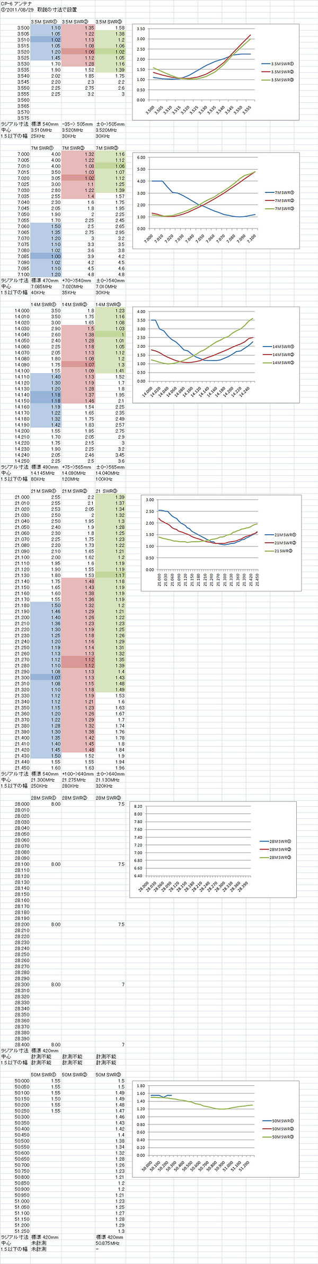Select the '14M SWR①' column header

(x=43, y=304)
